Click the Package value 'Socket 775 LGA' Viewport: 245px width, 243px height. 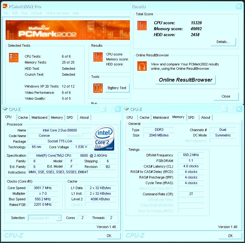(60, 141)
